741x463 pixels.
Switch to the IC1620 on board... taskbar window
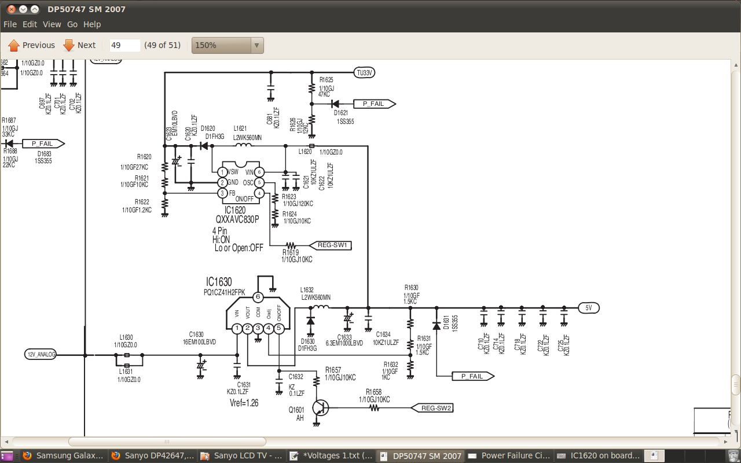tap(599, 456)
